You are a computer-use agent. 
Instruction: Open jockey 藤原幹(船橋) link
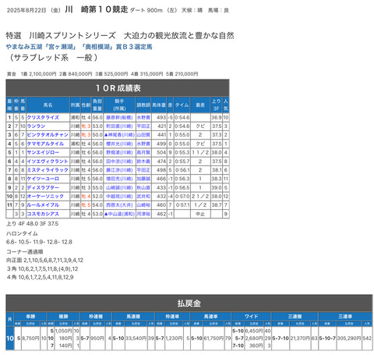[119, 118]
